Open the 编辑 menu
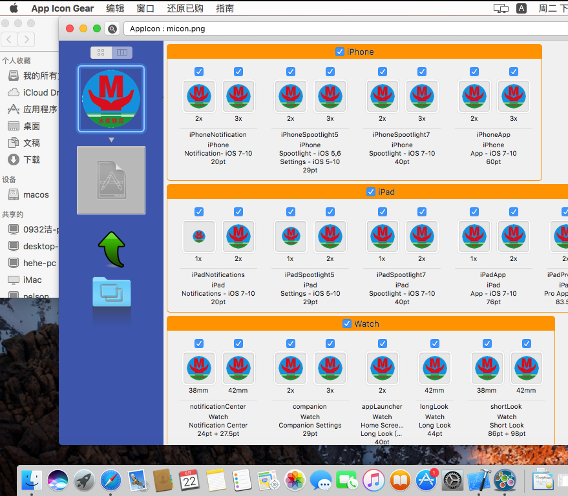The height and width of the screenshot is (496, 568). coord(115,8)
